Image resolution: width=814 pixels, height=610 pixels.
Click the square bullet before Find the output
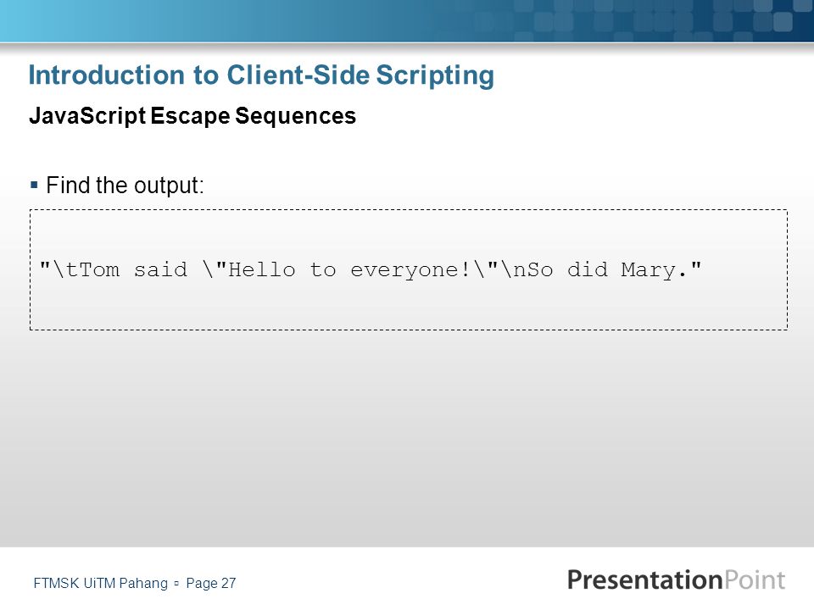coord(34,185)
